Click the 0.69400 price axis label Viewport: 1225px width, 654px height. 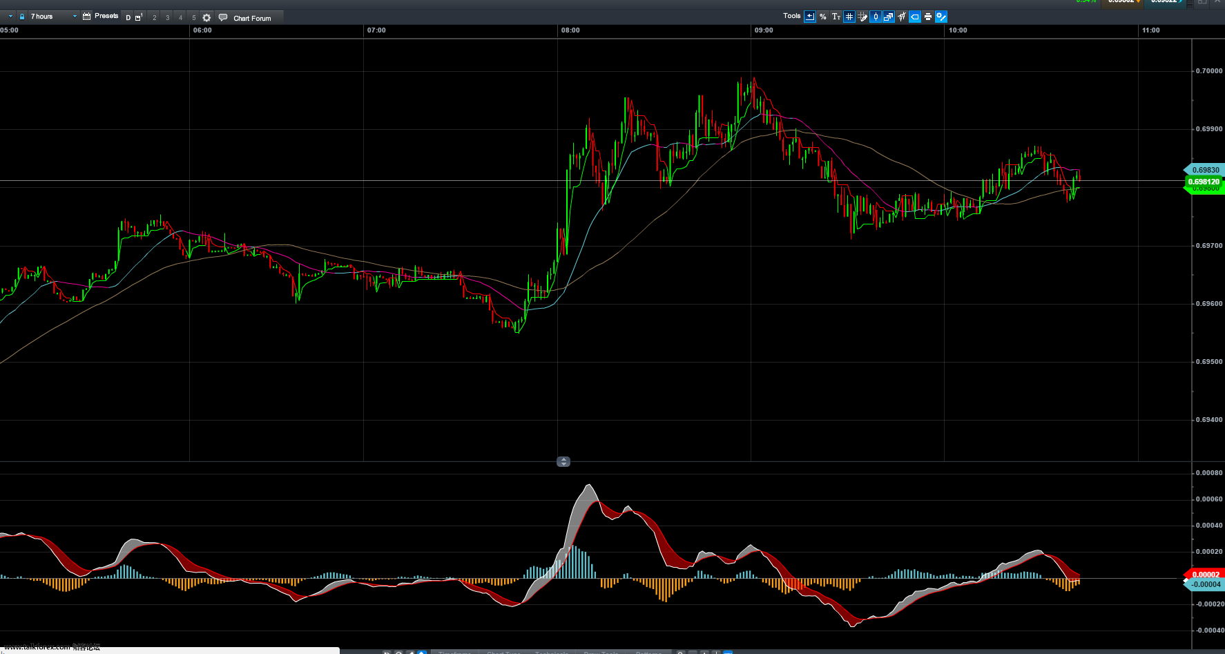[1209, 420]
